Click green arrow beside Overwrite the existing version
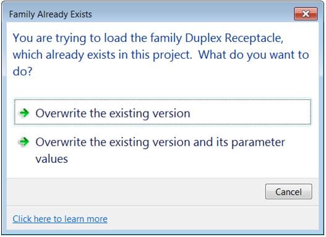Image resolution: width=326 pixels, height=237 pixels. point(24,113)
